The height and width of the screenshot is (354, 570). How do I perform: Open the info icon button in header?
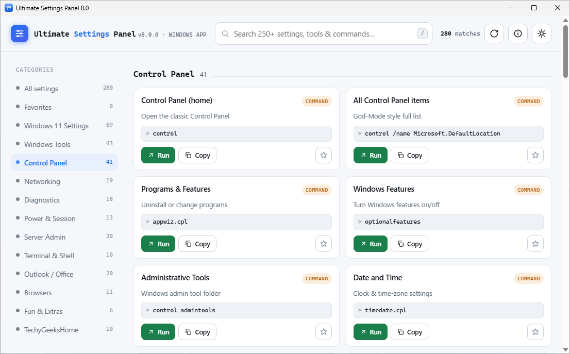[517, 34]
